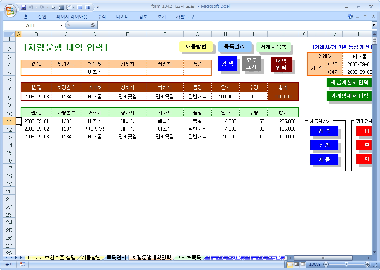Open the Name Box dropdown

point(62,25)
